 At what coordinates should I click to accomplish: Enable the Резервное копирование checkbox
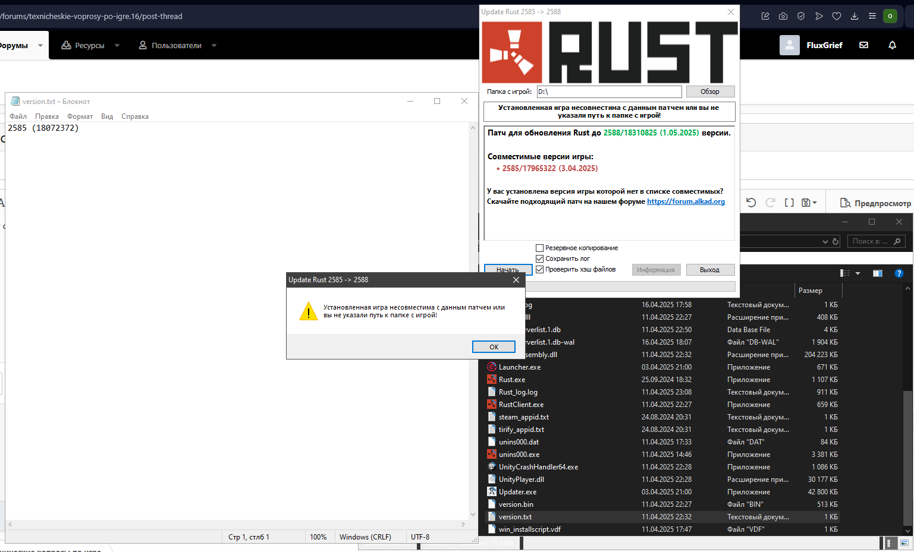540,248
